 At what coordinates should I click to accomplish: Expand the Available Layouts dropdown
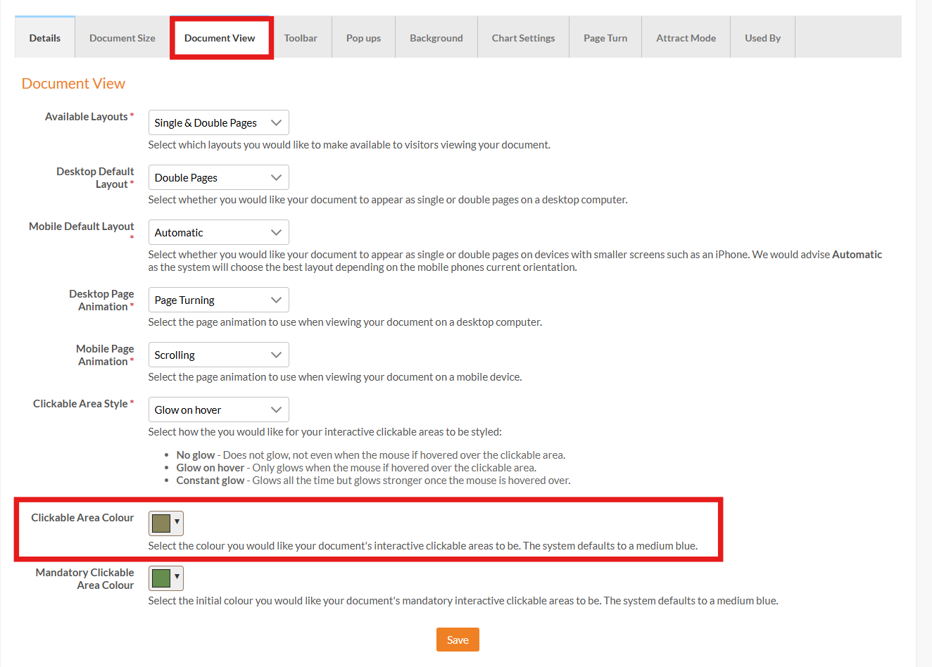tap(218, 122)
